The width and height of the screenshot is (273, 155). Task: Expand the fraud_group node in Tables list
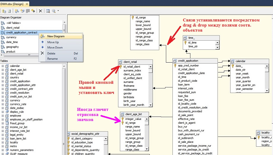(x=3, y=123)
